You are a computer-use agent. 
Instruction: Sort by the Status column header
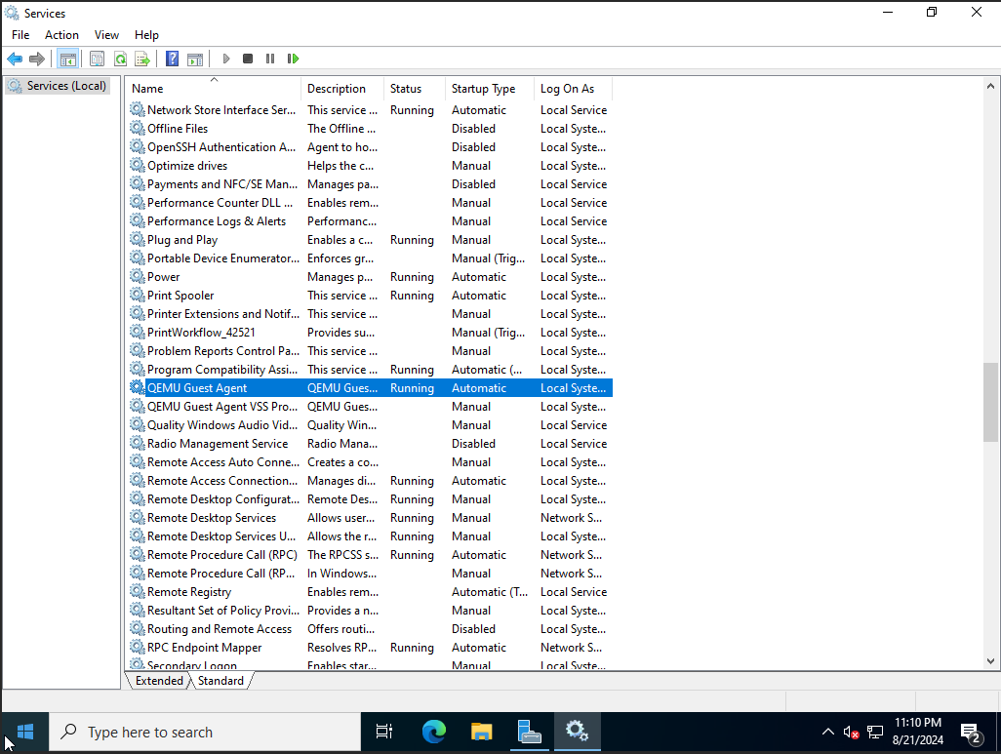tap(415, 89)
